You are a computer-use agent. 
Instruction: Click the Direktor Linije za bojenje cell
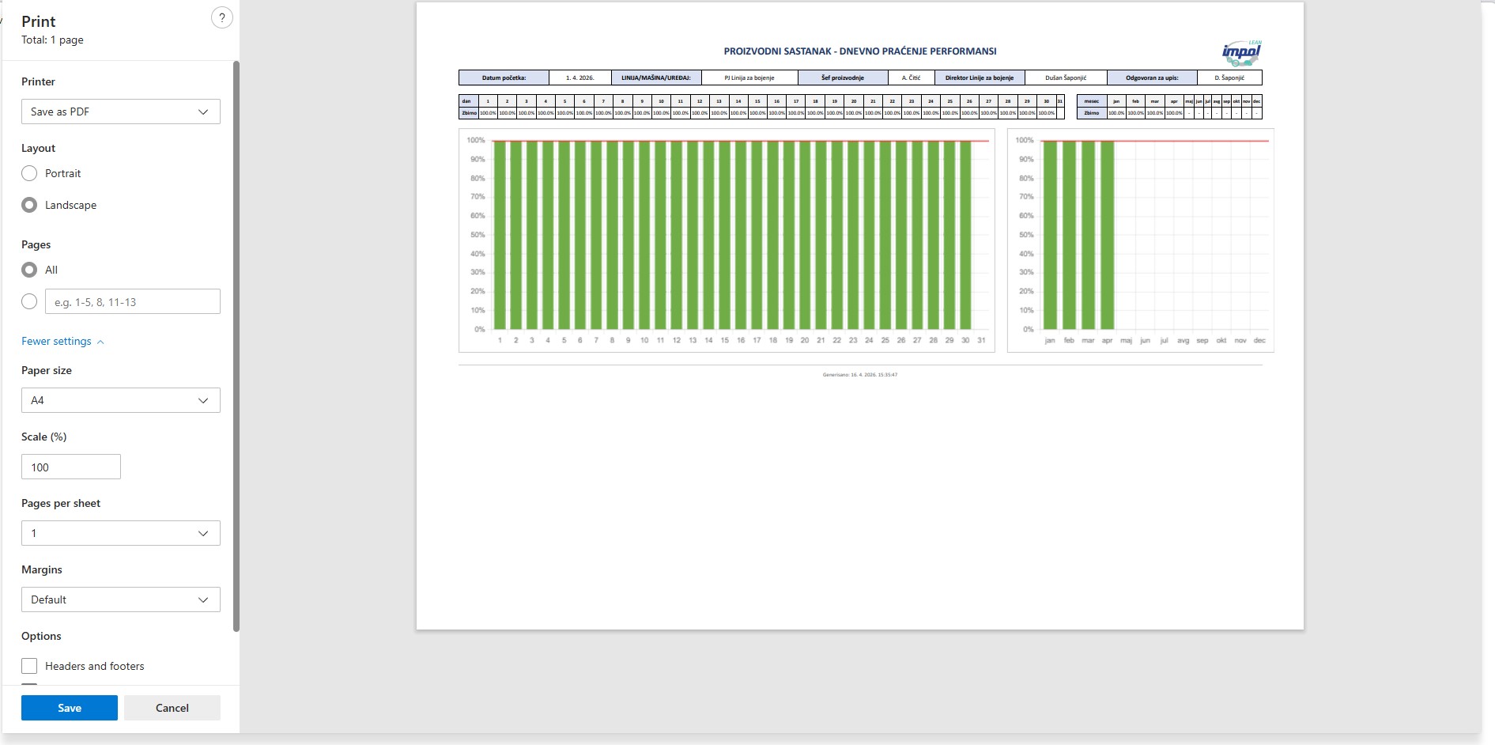tap(980, 78)
